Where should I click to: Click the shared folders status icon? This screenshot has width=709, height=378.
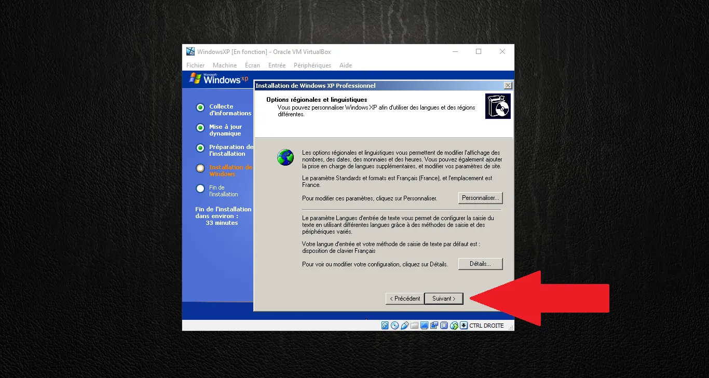point(414,326)
